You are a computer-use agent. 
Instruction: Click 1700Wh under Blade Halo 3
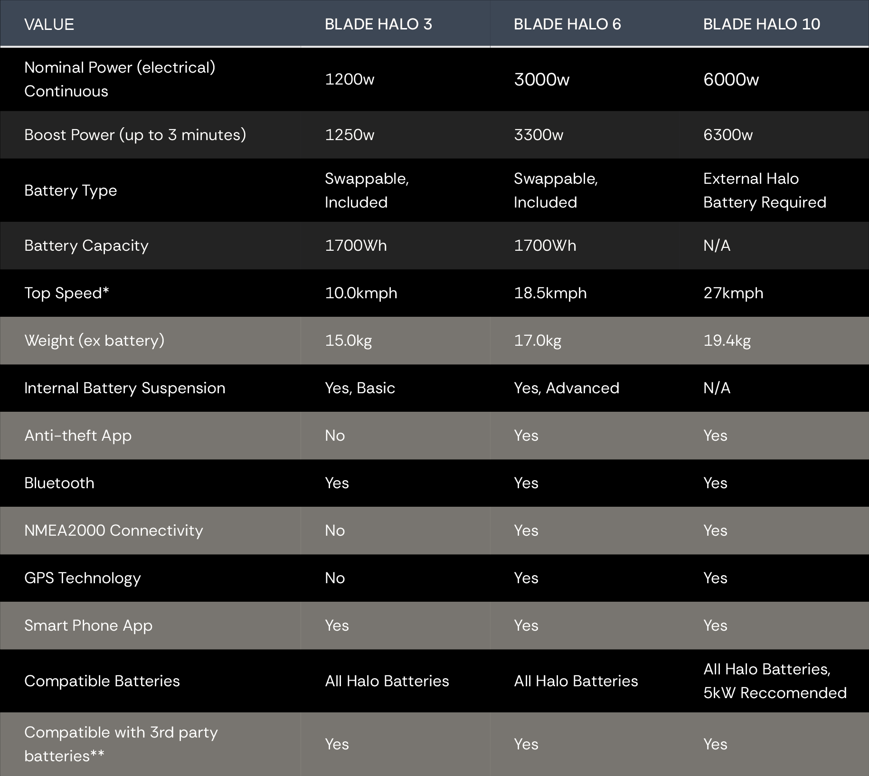pos(356,246)
